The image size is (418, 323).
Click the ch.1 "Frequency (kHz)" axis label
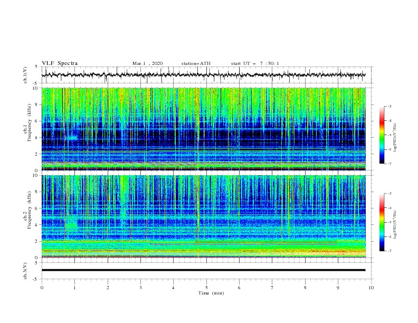pos(30,122)
